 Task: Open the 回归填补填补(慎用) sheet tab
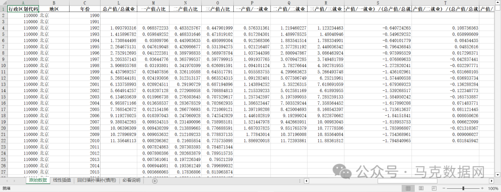pyautogui.click(x=97, y=180)
